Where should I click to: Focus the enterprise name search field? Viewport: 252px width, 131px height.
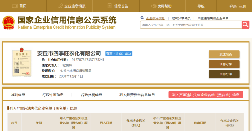point(191,25)
